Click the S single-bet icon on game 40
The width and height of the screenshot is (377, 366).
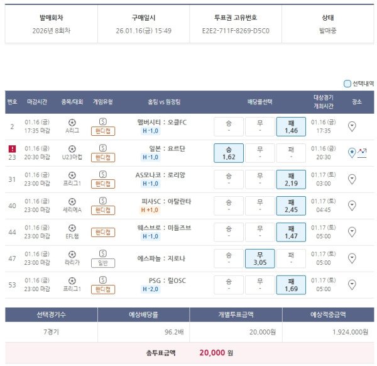tap(103, 201)
